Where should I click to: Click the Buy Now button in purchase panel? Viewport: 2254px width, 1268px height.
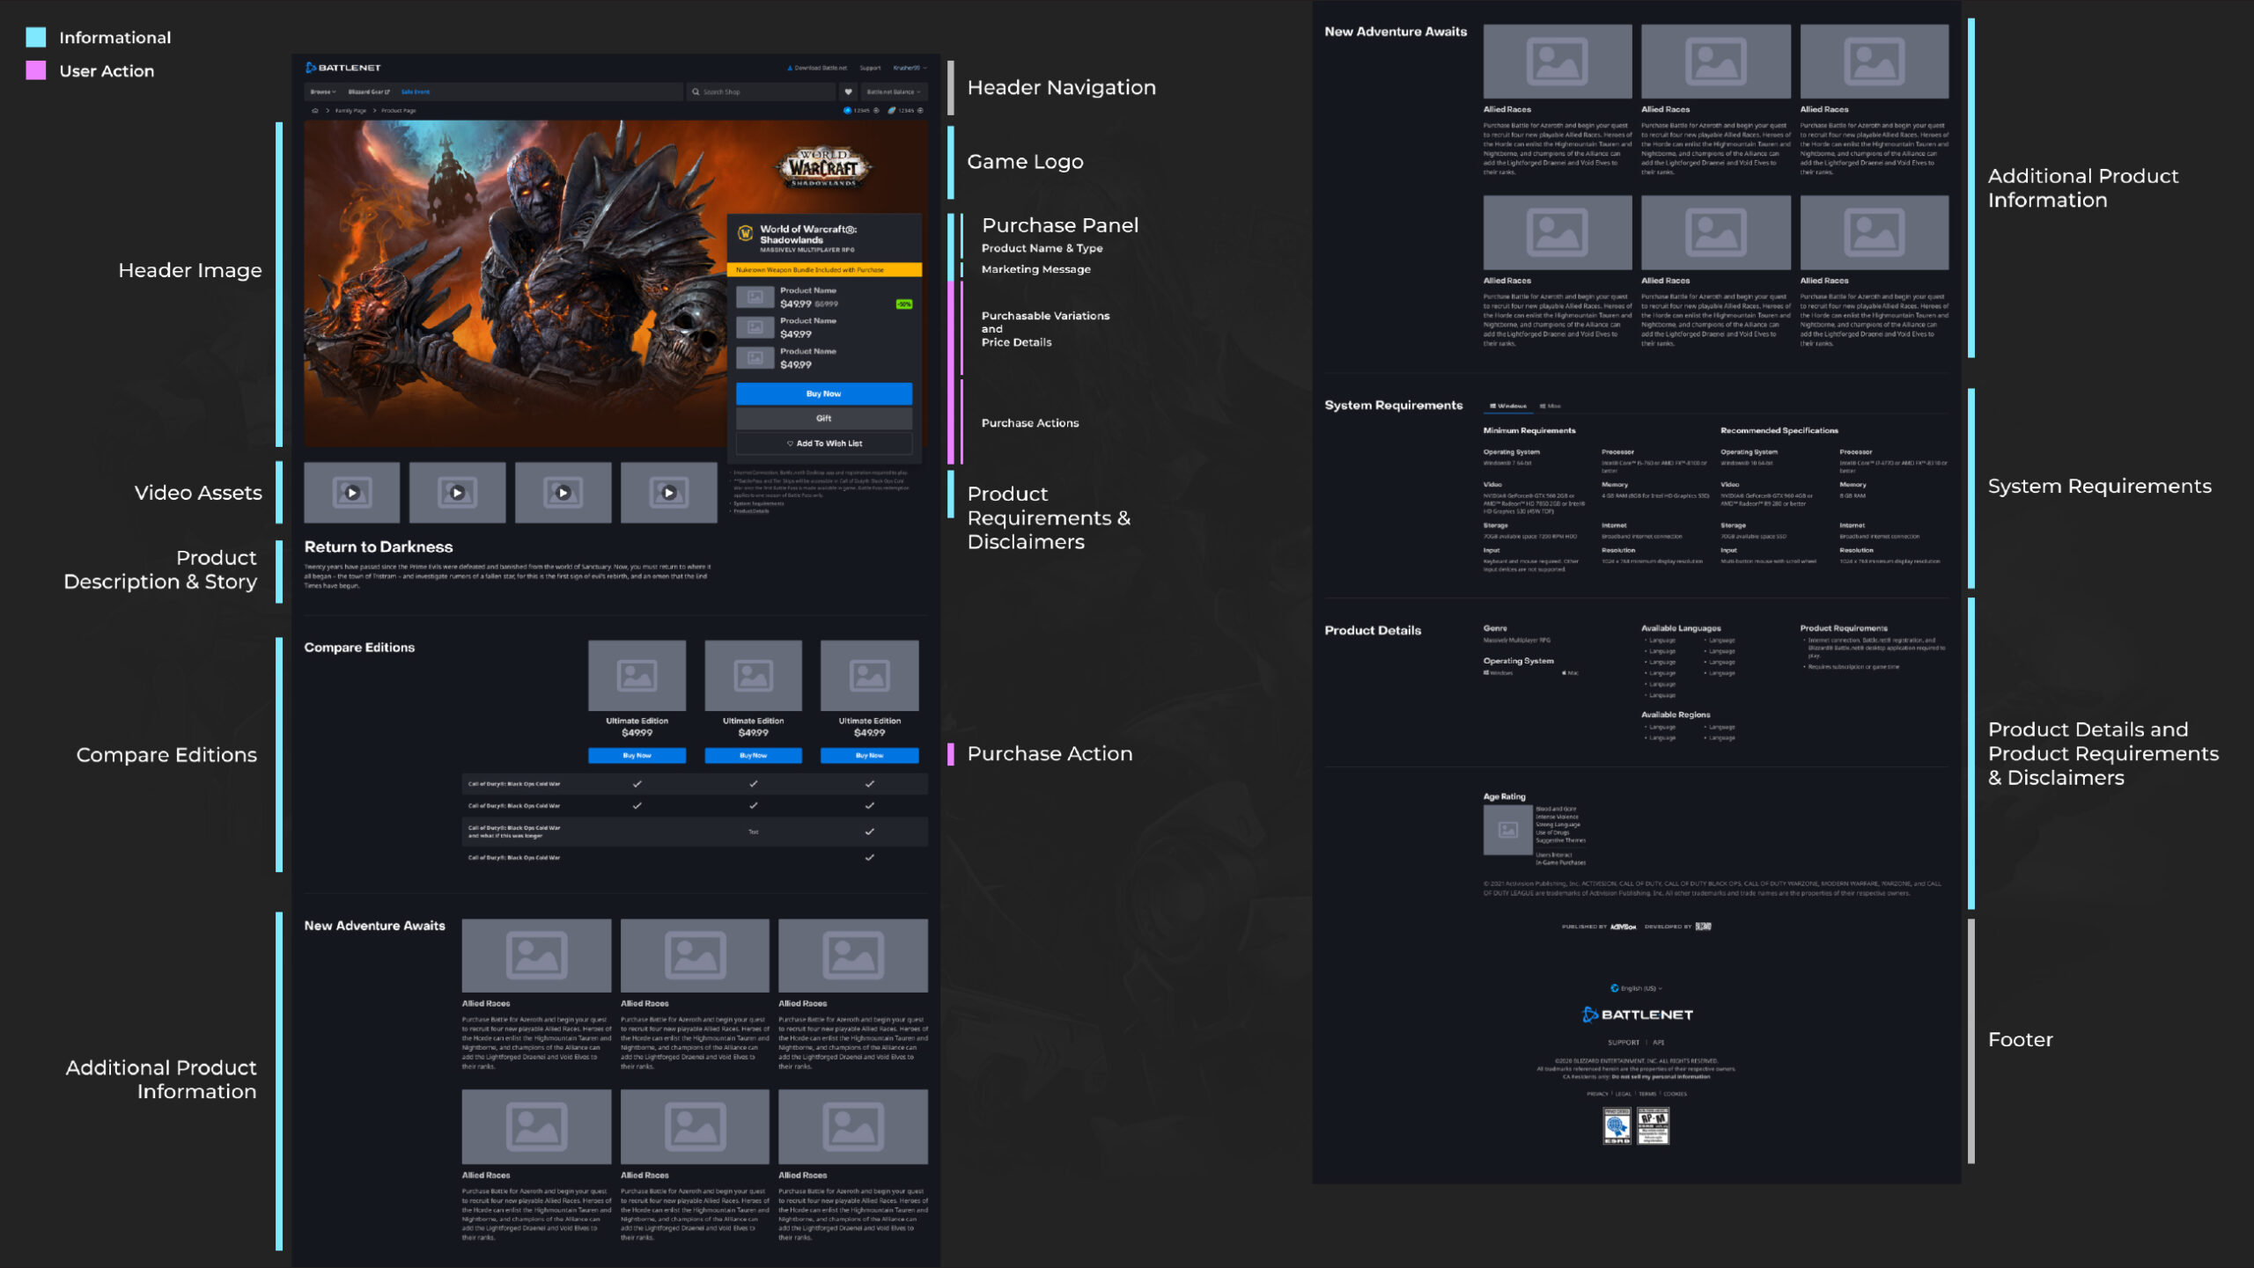[819, 392]
